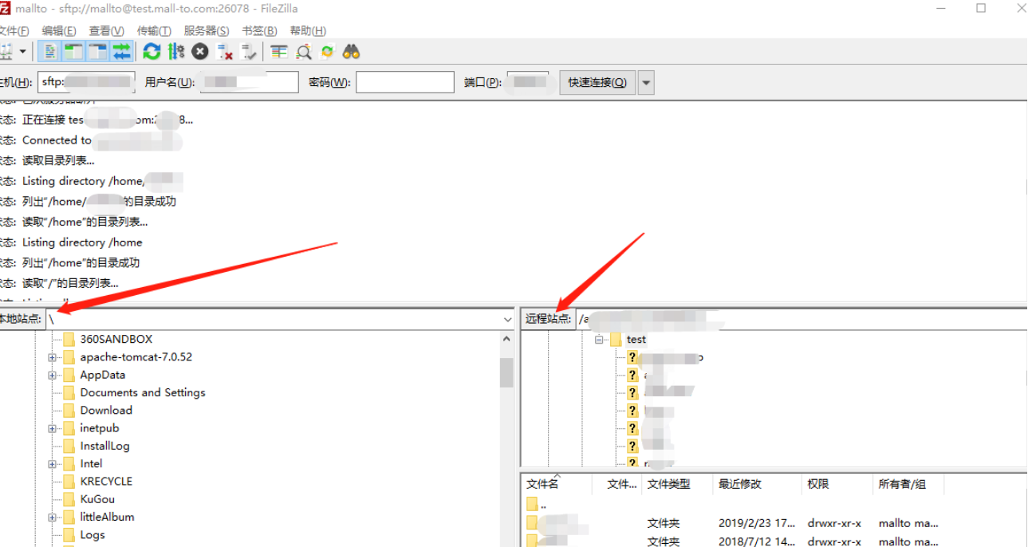Reconnect to the last server icon
The width and height of the screenshot is (1032, 547).
coord(250,52)
